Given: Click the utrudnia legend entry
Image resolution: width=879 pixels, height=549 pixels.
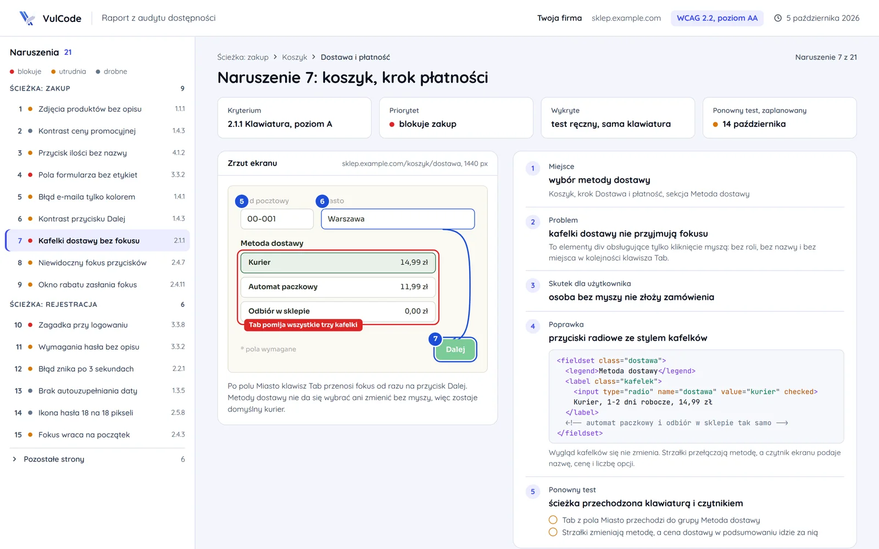Looking at the screenshot, I should click(x=69, y=71).
